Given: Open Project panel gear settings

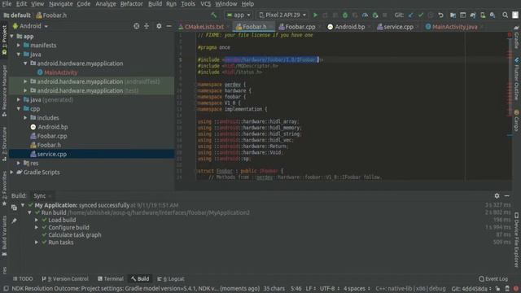Looking at the screenshot, I should (159, 26).
